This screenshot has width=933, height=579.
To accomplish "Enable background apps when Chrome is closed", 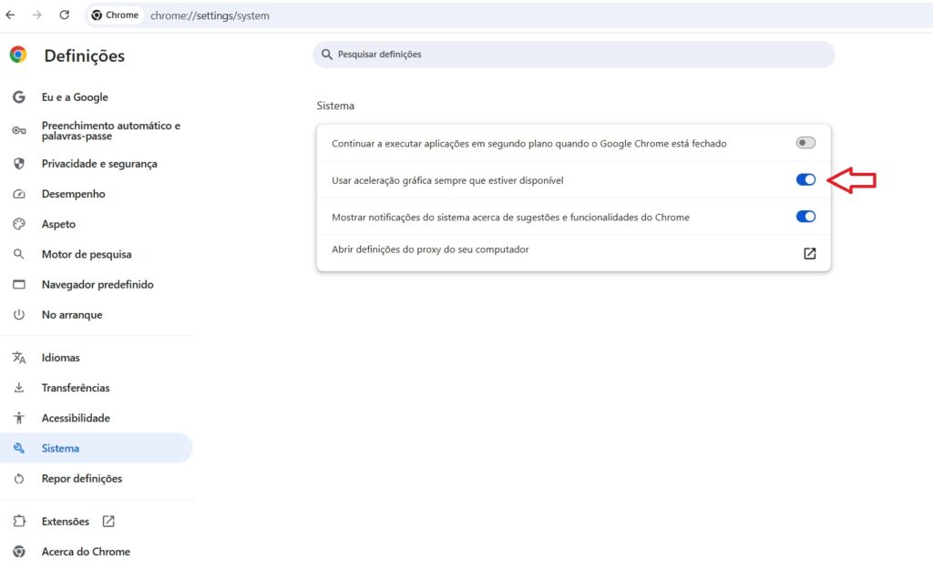I will click(805, 143).
